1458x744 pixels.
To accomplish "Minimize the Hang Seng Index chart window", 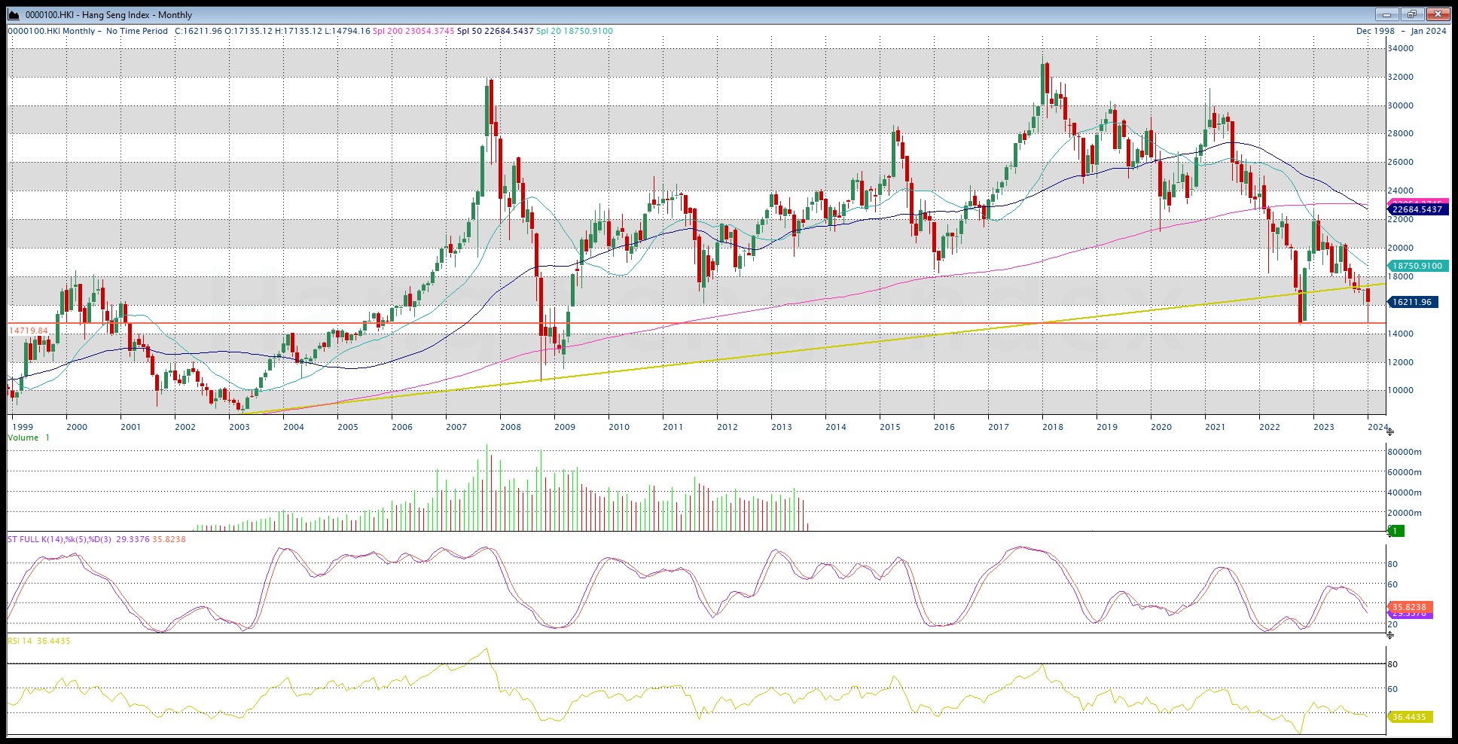I will click(1386, 14).
